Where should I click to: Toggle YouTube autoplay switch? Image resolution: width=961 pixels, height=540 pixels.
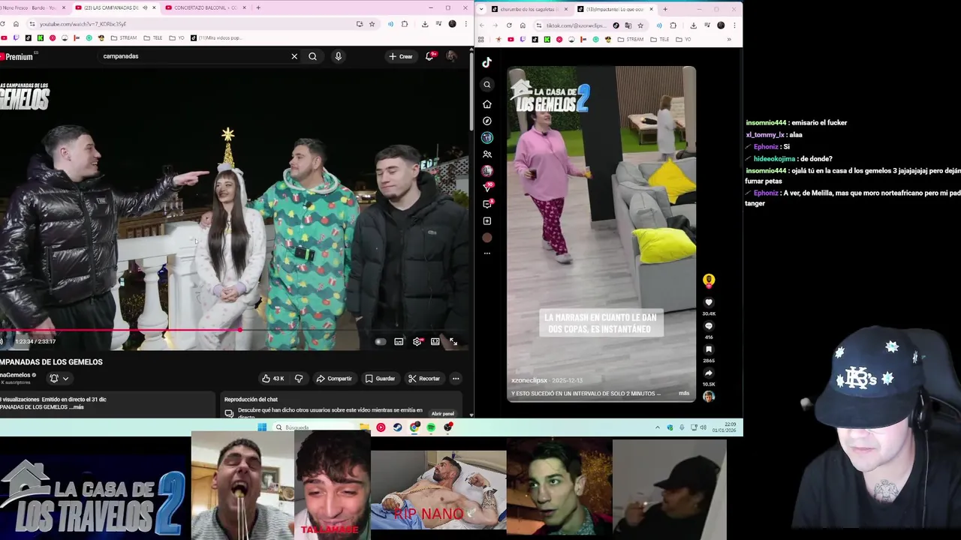[x=380, y=342]
